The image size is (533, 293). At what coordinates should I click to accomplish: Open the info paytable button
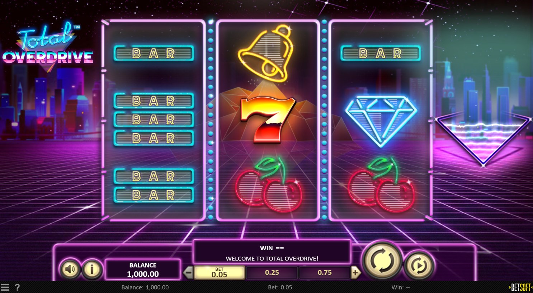[x=92, y=269]
